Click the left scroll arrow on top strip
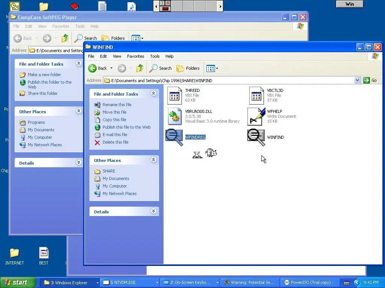Screen dimensions: 385x288 (x=156, y=6)
